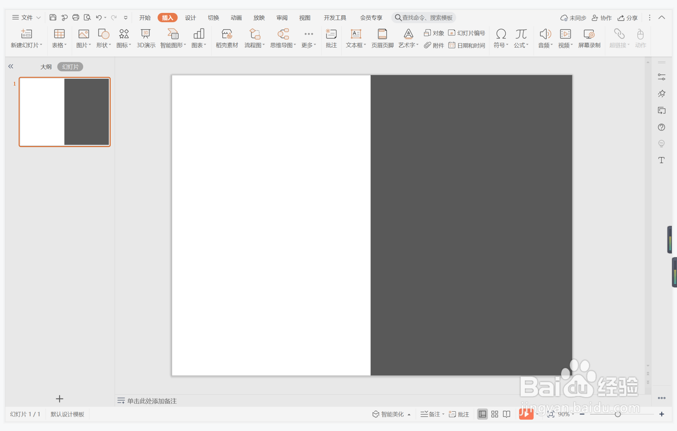
Task: Open the 大纲 outline tab
Action: (x=46, y=67)
